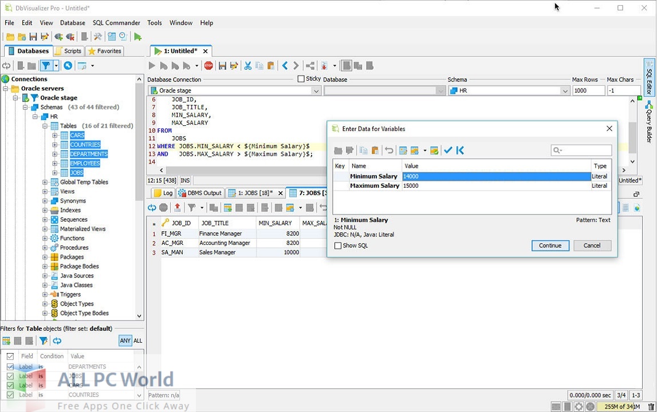Click the reload icon in result grid toolbar
Viewport: 657px width, 412px height.
(x=152, y=207)
